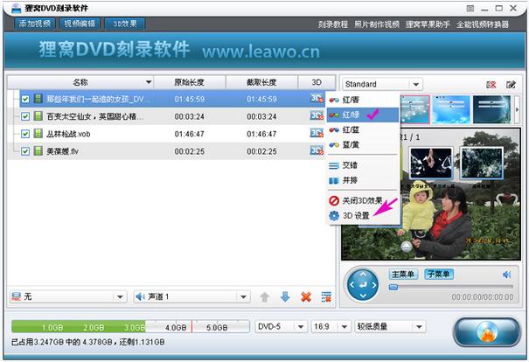Select 红/蓝 3D mode

pos(363,130)
